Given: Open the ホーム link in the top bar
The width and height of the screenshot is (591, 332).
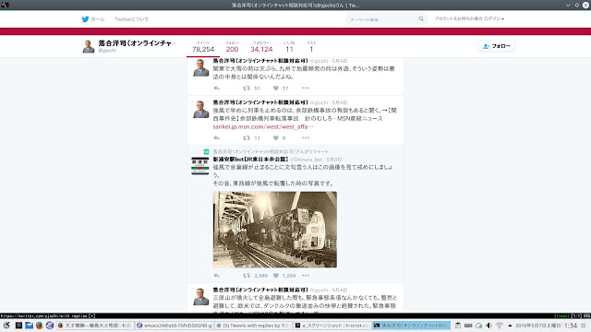Looking at the screenshot, I should pyautogui.click(x=98, y=19).
